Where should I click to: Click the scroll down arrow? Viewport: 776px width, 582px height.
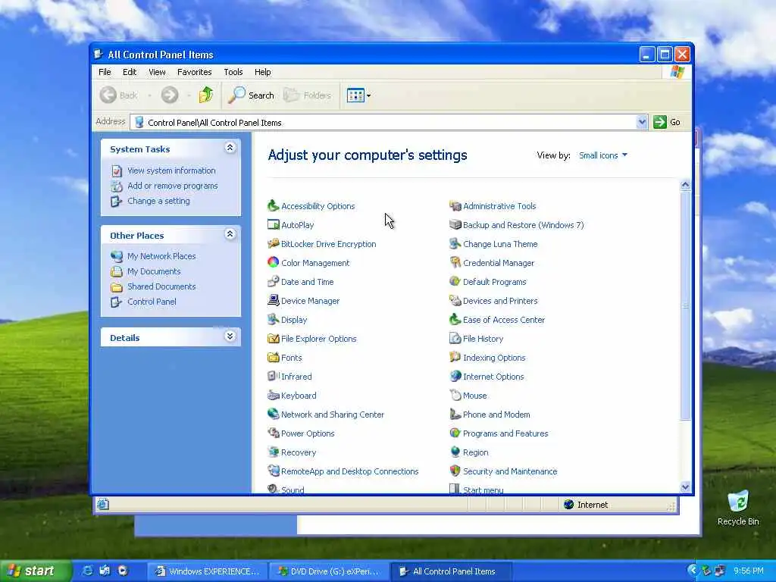pos(685,487)
